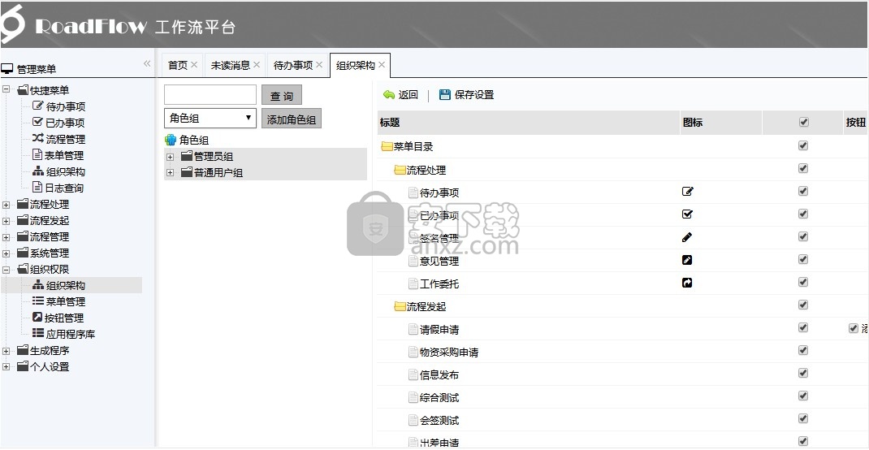The width and height of the screenshot is (869, 450).
Task: Click the monitor icon beside 管理菜单
Action: (x=6, y=69)
